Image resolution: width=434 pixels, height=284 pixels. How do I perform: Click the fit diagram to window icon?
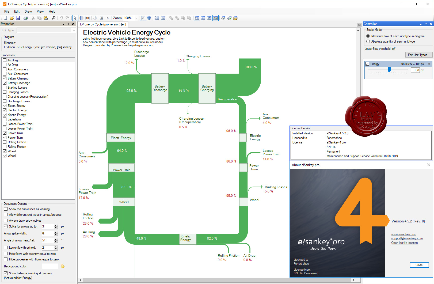157,18
